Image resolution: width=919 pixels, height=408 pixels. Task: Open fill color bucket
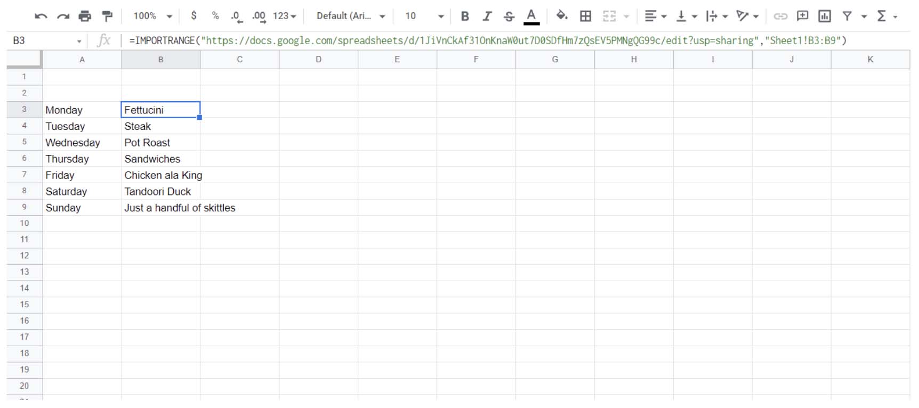click(x=562, y=15)
